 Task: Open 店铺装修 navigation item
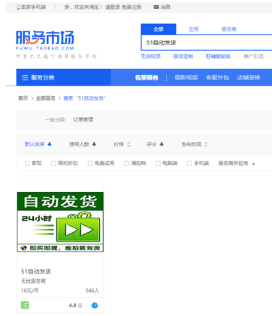pos(249,77)
